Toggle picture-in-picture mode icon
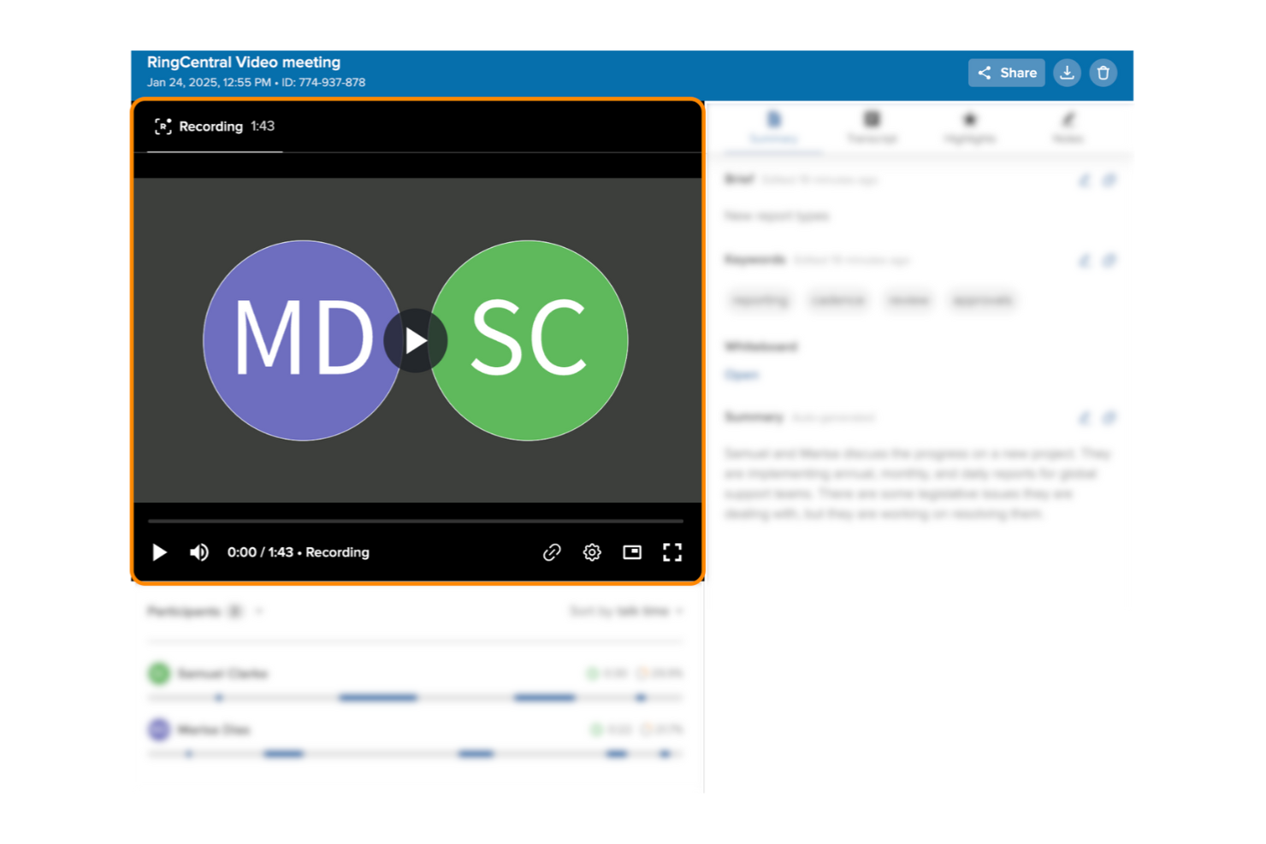 [x=632, y=552]
